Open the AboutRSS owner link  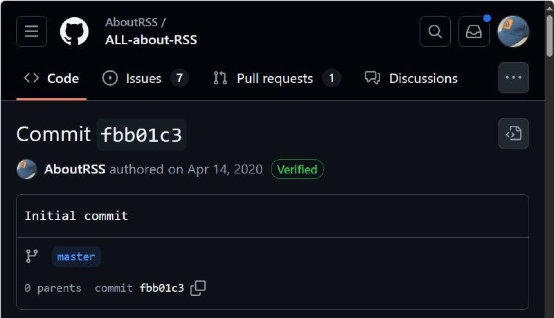tap(131, 23)
